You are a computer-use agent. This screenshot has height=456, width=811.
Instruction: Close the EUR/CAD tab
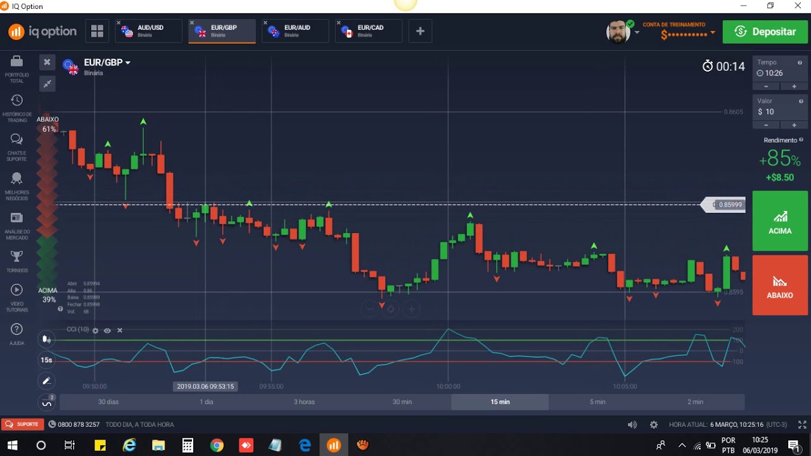(x=339, y=23)
